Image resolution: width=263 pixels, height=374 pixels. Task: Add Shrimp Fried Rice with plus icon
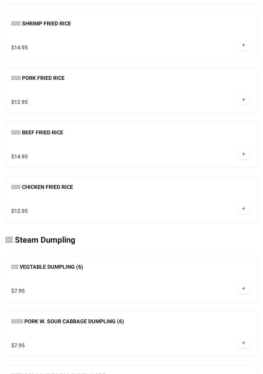243,45
